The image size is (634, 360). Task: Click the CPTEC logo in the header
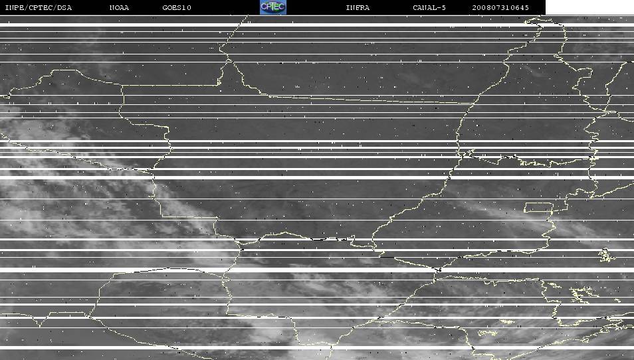pyautogui.click(x=273, y=7)
